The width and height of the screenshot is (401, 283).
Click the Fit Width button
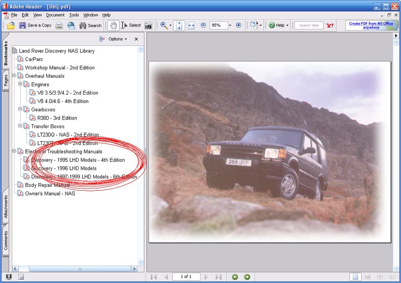(x=191, y=25)
